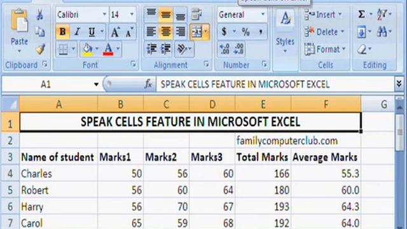The image size is (407, 229).
Task: Align text right
Action: 180,32
